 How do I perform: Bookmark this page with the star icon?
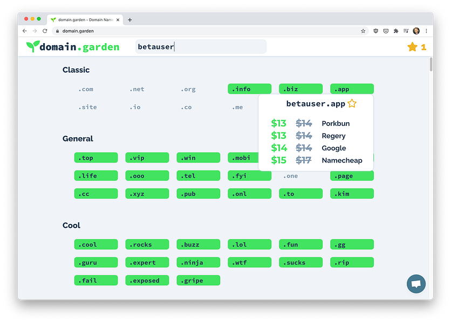(363, 31)
